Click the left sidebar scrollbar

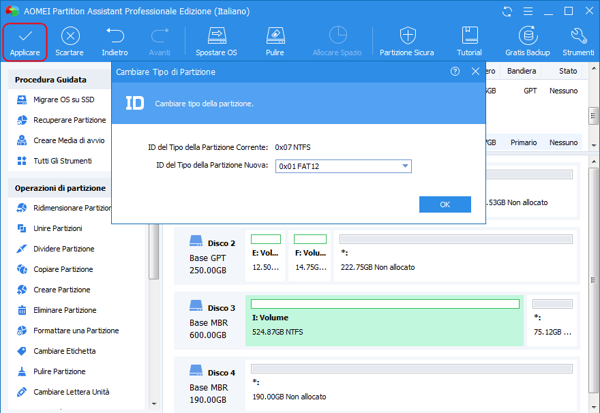point(153,252)
